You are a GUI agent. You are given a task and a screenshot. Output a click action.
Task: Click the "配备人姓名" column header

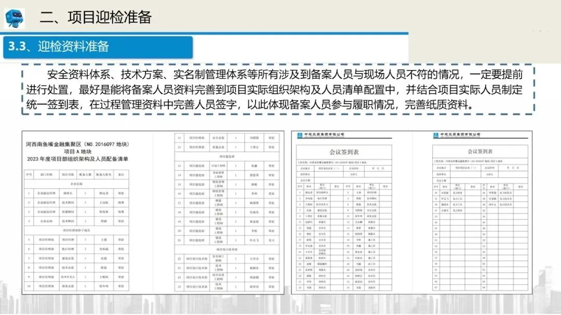pos(104,175)
